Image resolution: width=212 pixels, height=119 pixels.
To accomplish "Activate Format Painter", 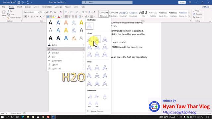I will coord(14,18).
